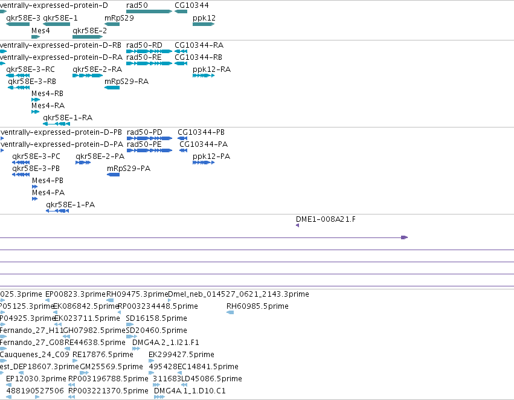Click ventrally-expressed-protein-D-PB label

[61, 132]
